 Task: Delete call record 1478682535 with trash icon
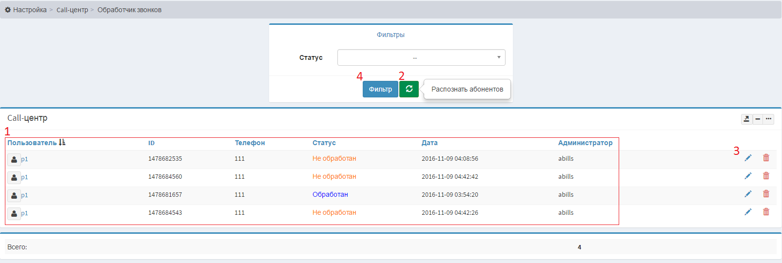tap(766, 158)
